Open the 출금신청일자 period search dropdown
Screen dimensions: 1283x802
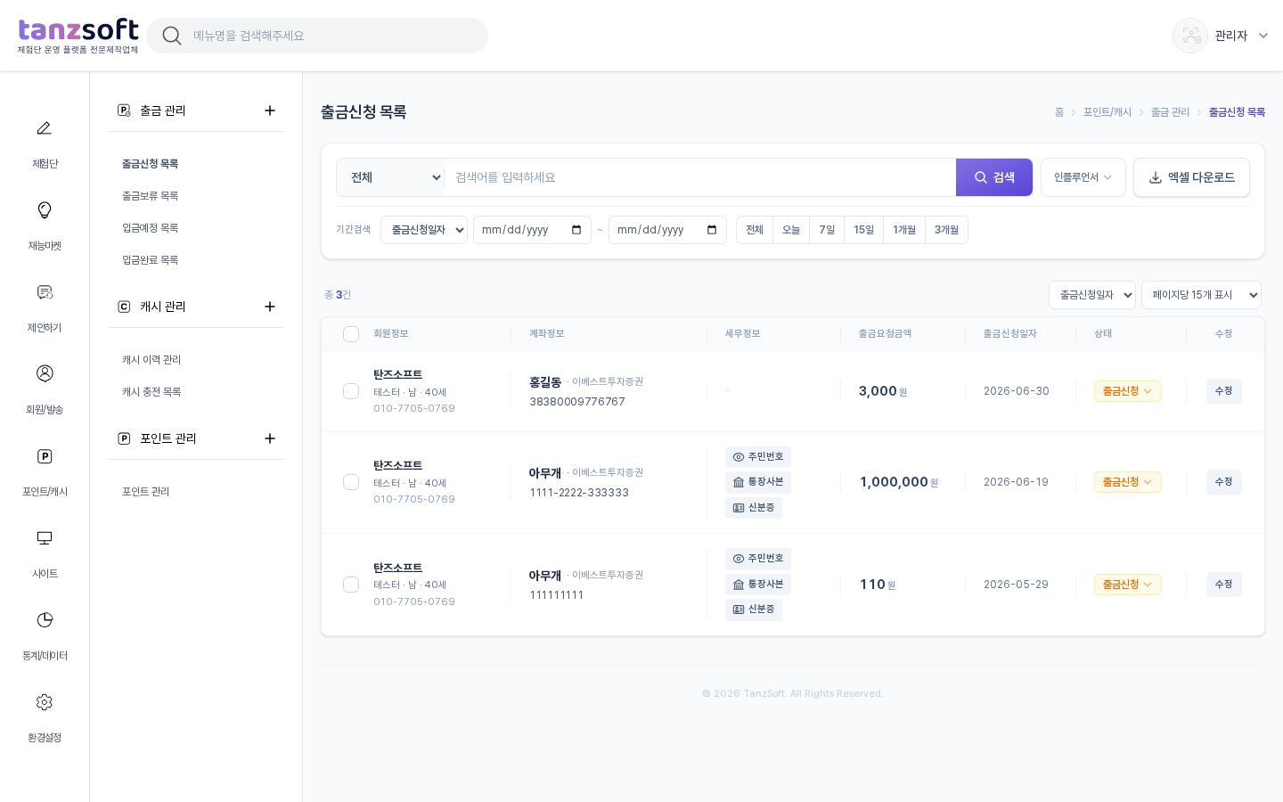(x=424, y=230)
